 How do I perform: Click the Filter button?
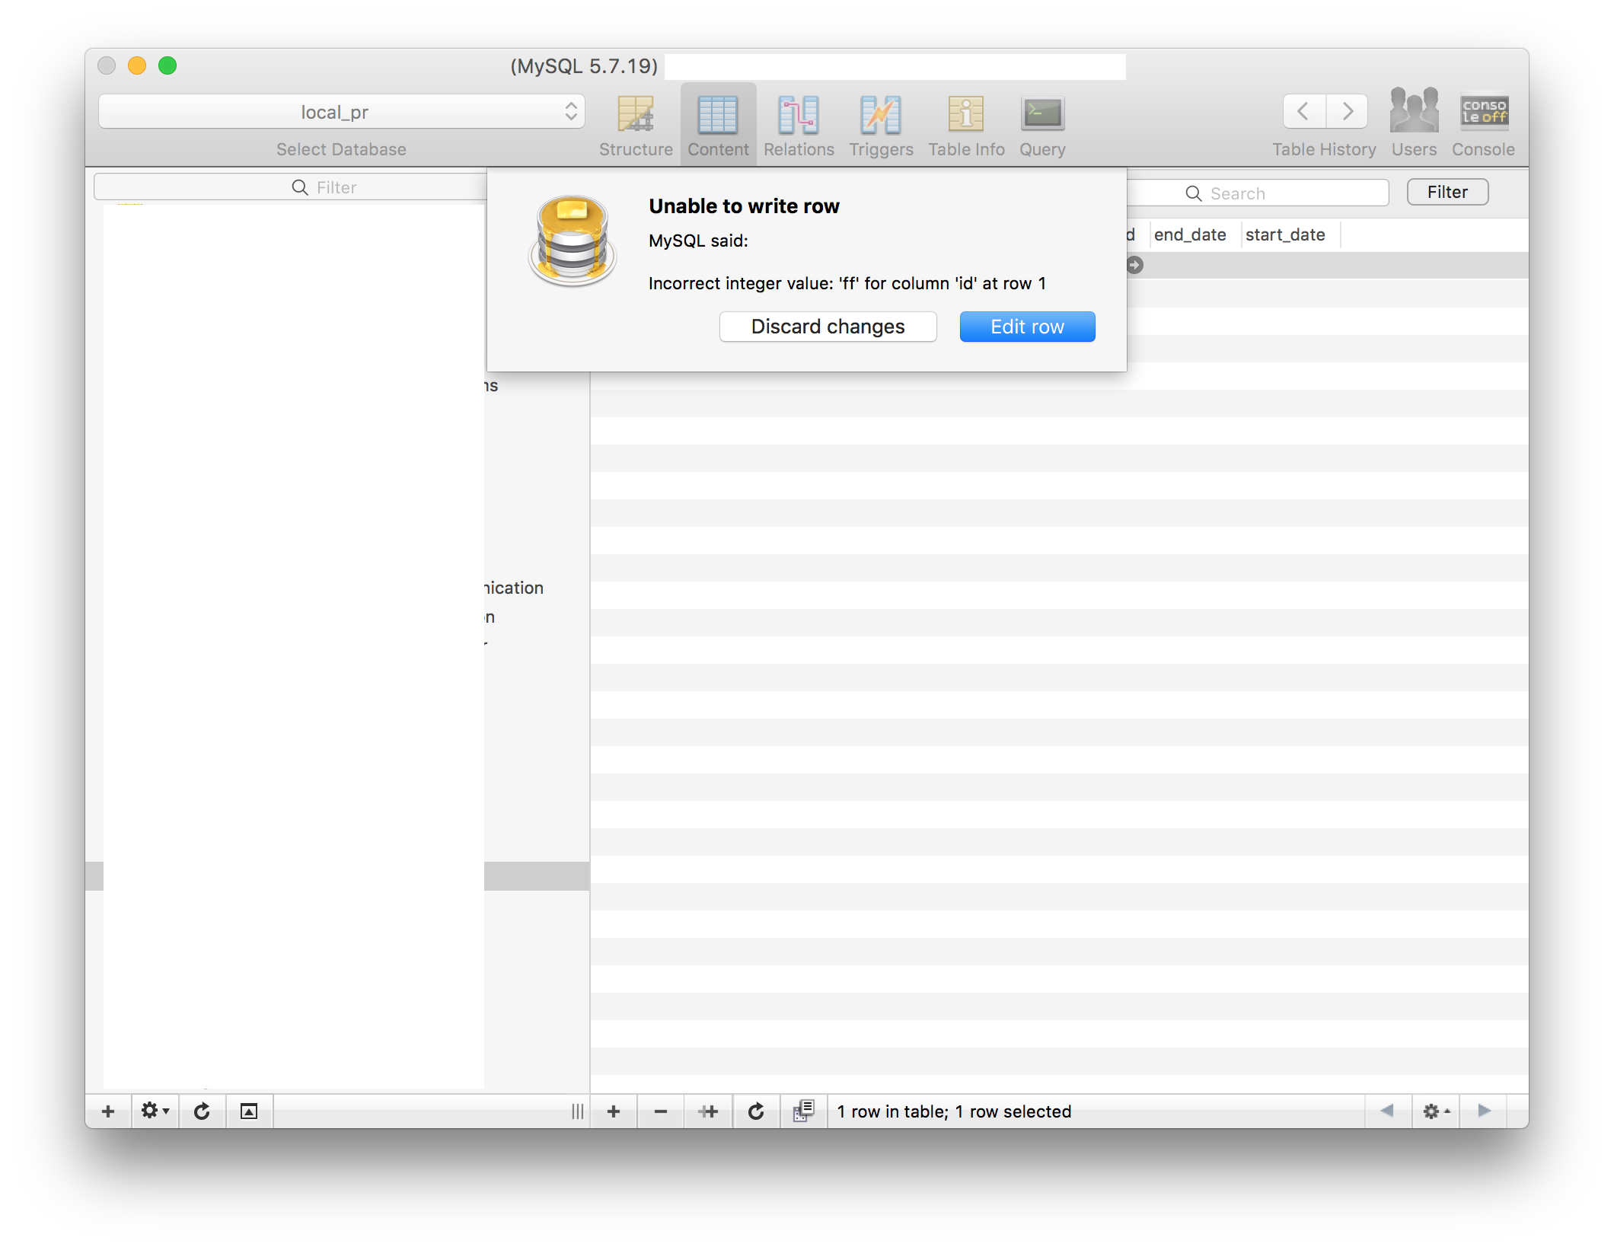coord(1447,192)
